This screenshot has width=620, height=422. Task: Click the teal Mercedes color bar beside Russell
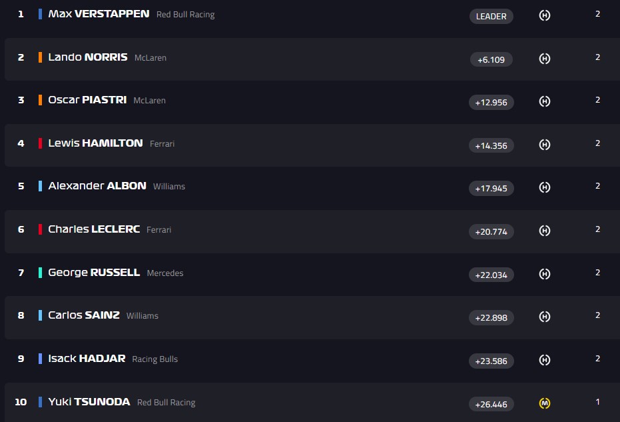pyautogui.click(x=41, y=273)
